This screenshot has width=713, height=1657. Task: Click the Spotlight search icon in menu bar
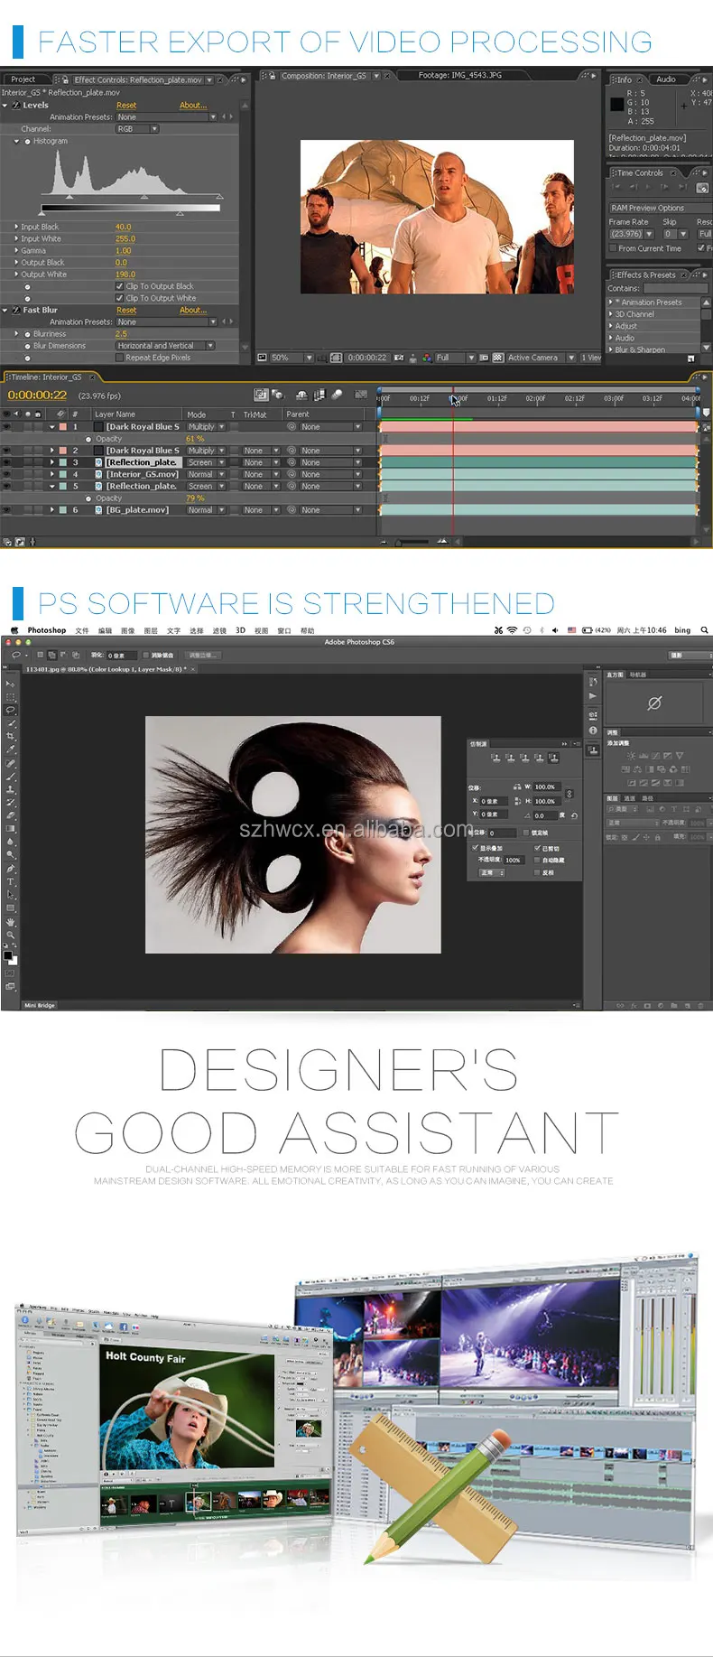tap(704, 630)
